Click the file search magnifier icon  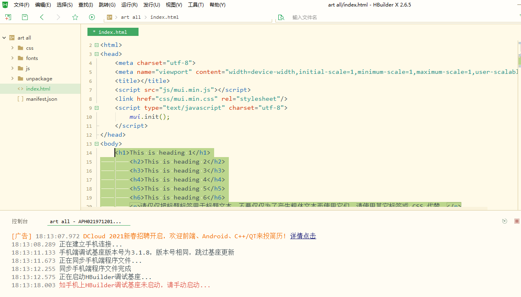click(281, 17)
